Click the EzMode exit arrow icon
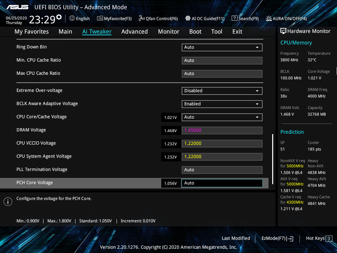Viewport: 337px width, 253px height. click(290, 239)
